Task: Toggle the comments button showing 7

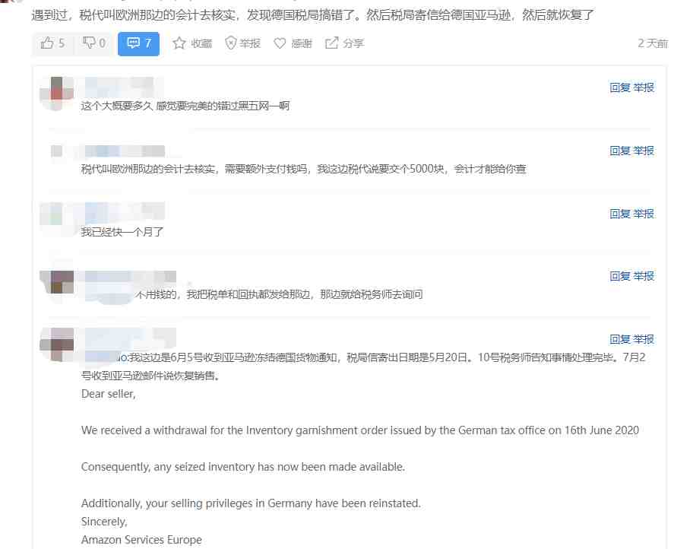Action: pyautogui.click(x=138, y=43)
